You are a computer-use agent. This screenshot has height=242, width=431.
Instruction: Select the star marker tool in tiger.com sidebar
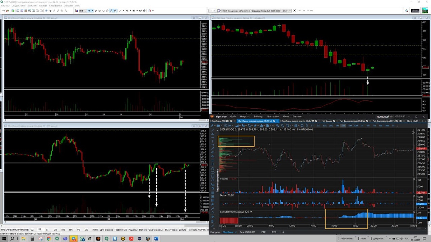pyautogui.click(x=213, y=188)
